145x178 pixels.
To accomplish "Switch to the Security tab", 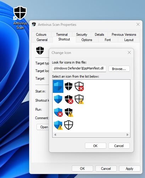I will [x=82, y=35].
